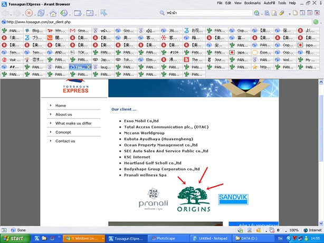This screenshot has height=243, width=324.
Task: Click the New window toolbar icon
Action: (78, 13)
